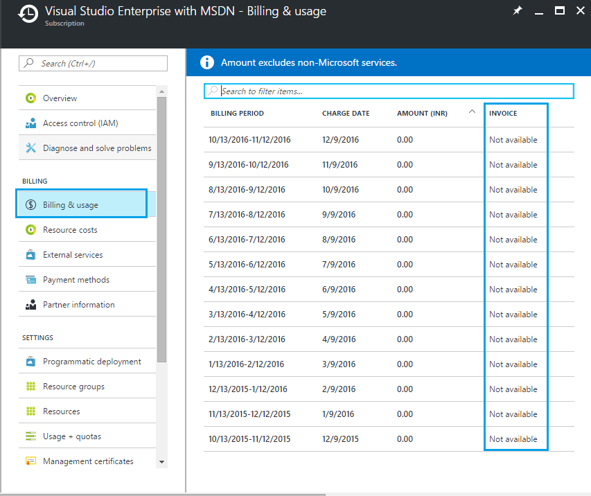Click the Partner information icon
Viewport: 591px width, 496px height.
(x=30, y=305)
